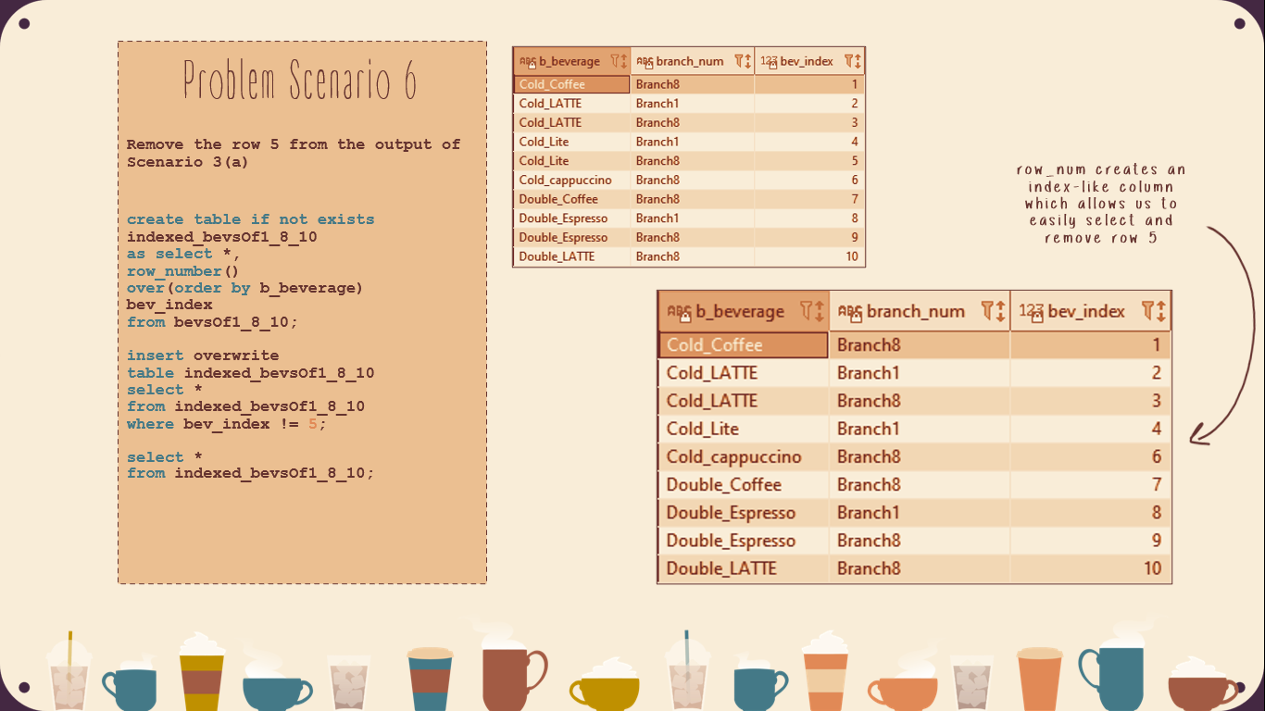This screenshot has width=1265, height=711.
Task: Select the b_beverage column header in top table
Action: (570, 60)
